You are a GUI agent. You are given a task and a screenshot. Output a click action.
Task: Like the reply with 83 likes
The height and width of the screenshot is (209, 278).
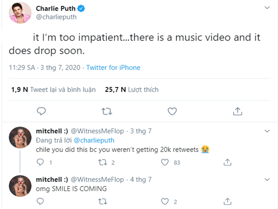[165, 162]
